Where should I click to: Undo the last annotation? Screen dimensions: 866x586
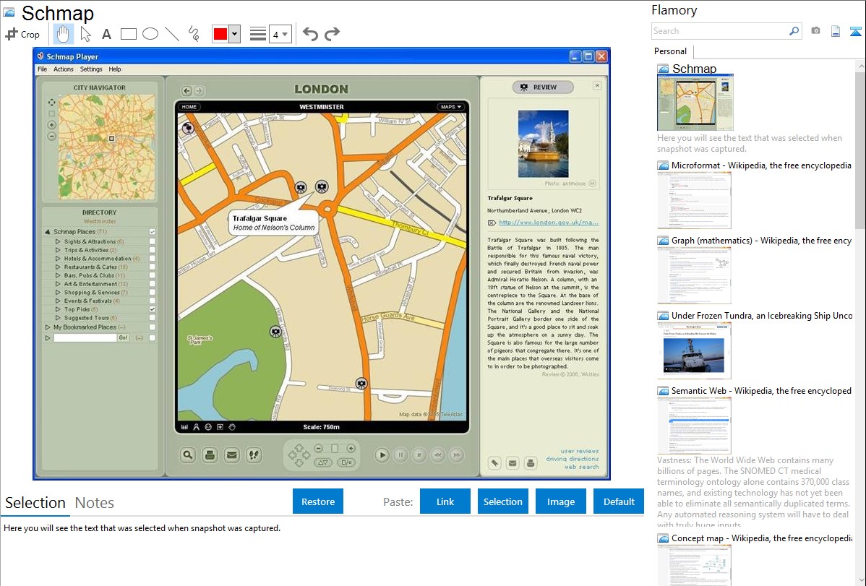310,34
